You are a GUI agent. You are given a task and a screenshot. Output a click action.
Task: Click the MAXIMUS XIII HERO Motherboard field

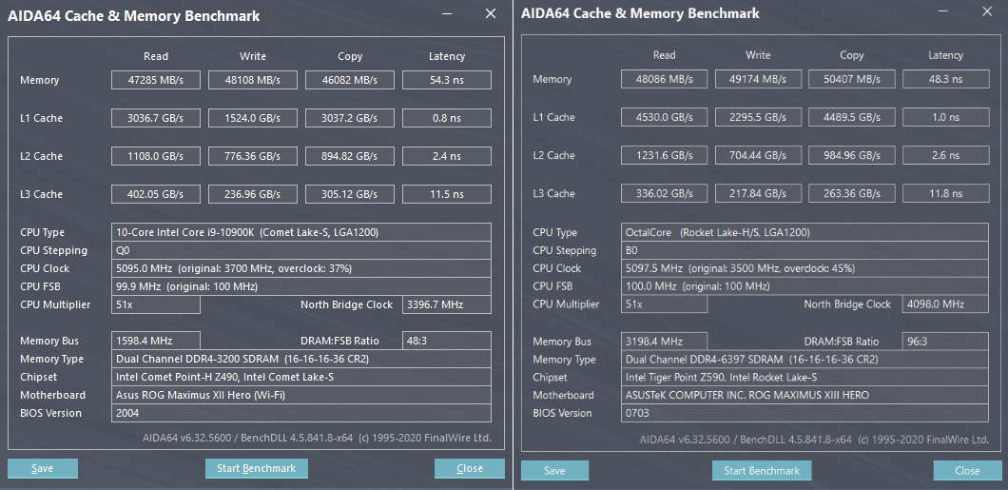coord(804,395)
